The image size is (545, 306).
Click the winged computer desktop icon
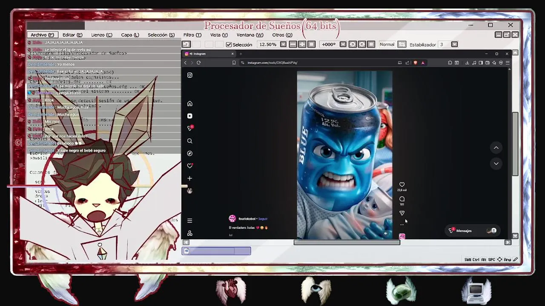point(476,290)
